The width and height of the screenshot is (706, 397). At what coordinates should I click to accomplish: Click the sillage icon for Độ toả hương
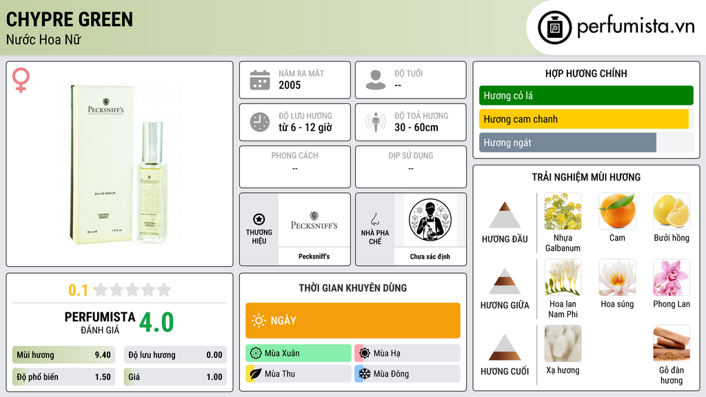(x=376, y=122)
